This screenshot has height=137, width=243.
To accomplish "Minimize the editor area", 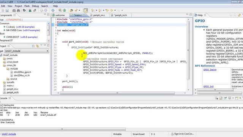I will 187,14.
